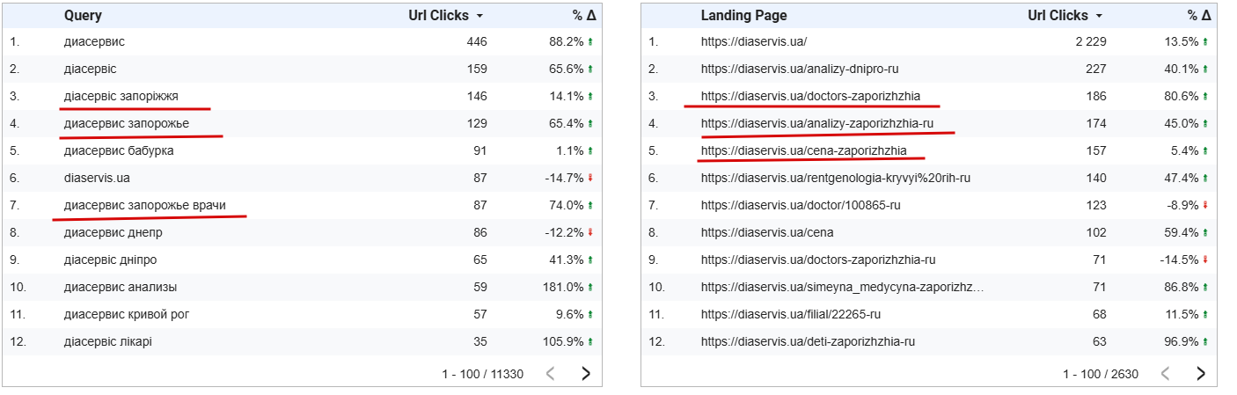This screenshot has width=1237, height=395.
Task: Click the -14.7% change value
Action: 564,178
